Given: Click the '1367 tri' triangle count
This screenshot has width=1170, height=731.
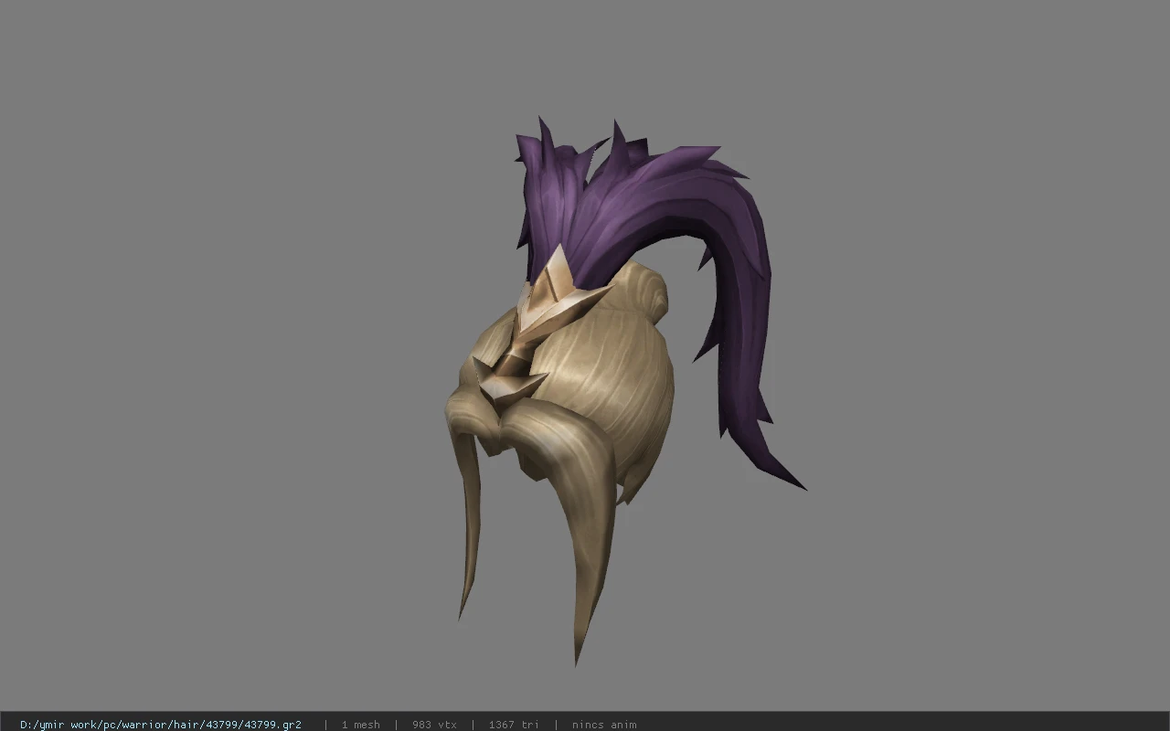Looking at the screenshot, I should 514,725.
